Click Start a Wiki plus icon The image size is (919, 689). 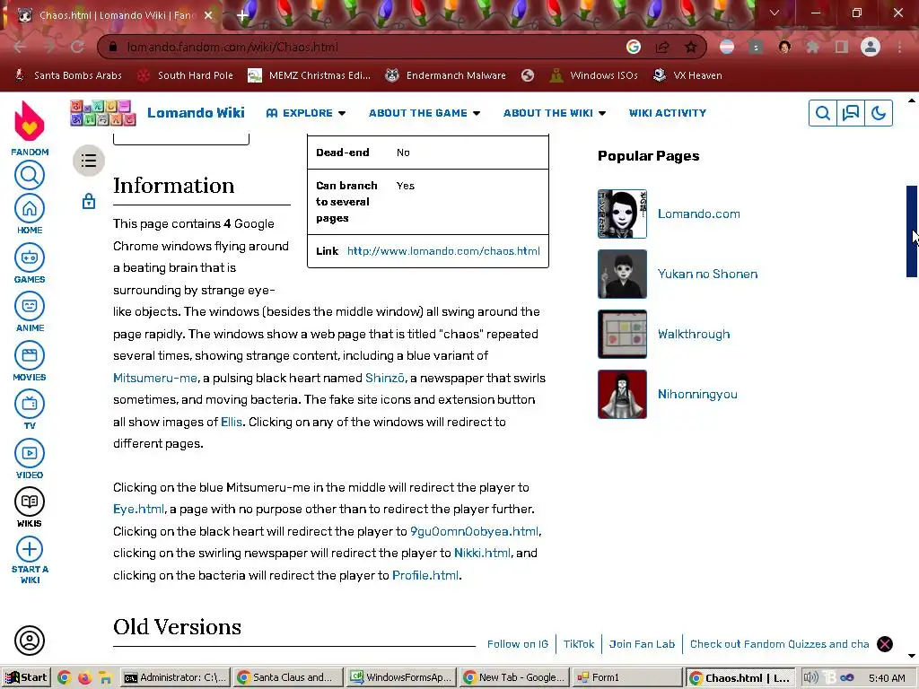click(x=30, y=550)
